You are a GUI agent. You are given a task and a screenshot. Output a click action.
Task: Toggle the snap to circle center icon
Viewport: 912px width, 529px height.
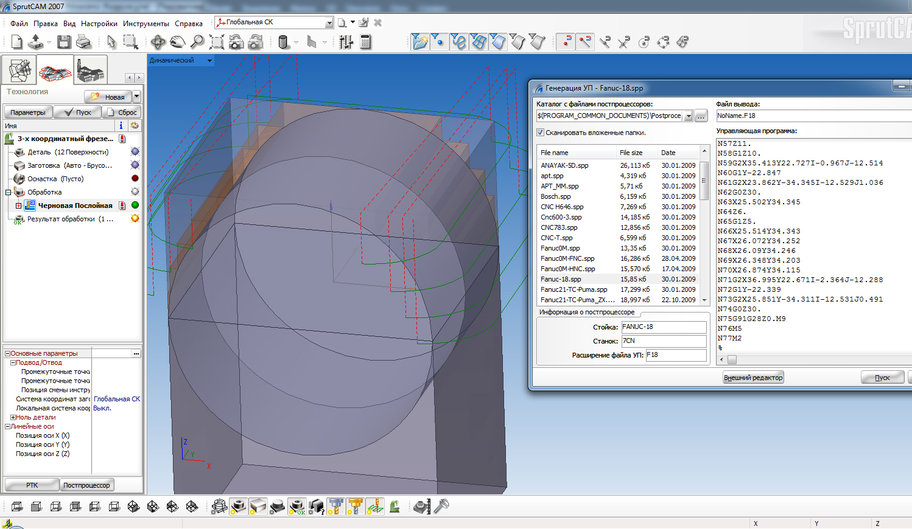pos(644,42)
